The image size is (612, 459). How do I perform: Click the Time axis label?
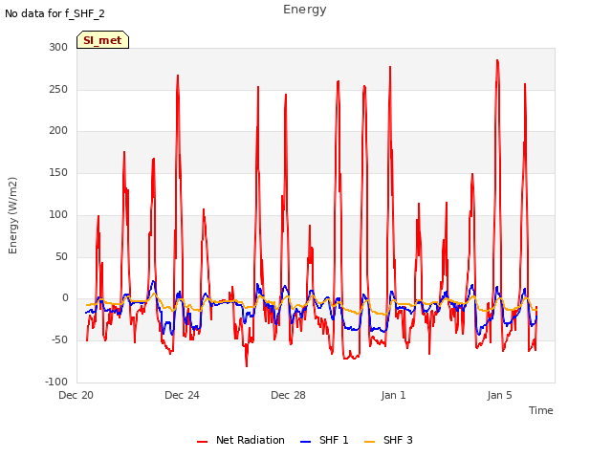(x=541, y=410)
